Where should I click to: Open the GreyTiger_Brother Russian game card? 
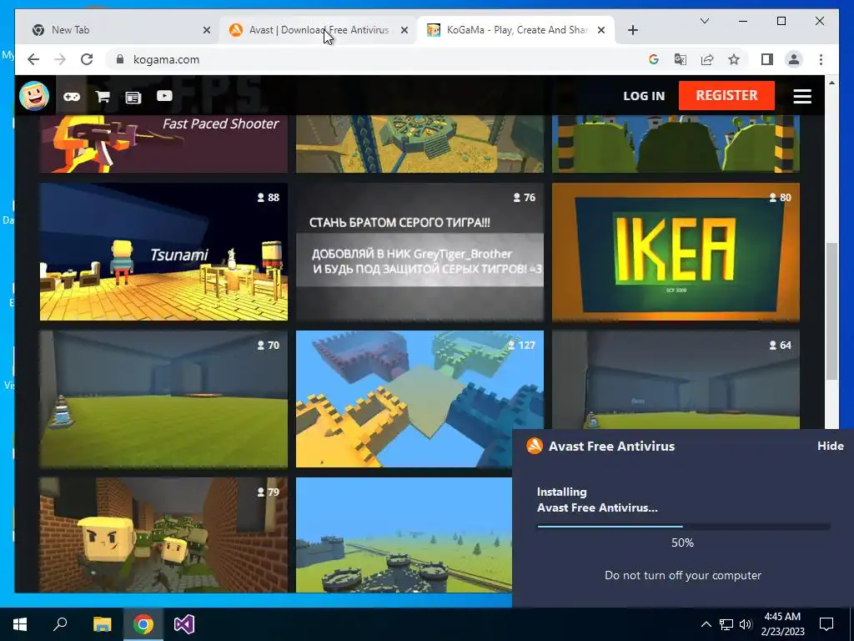tap(419, 252)
